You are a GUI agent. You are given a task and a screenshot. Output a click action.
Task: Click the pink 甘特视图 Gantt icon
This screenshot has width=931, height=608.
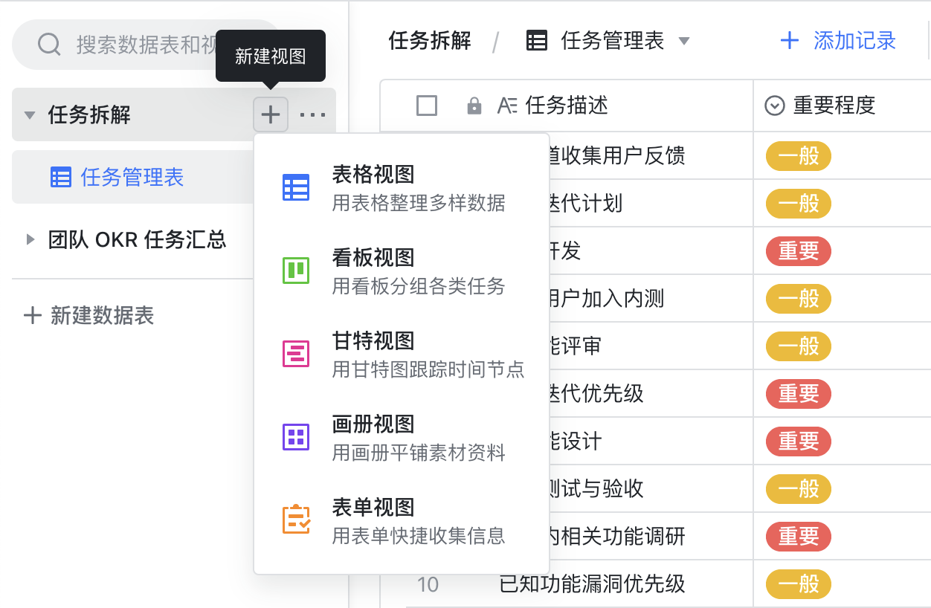pos(296,354)
